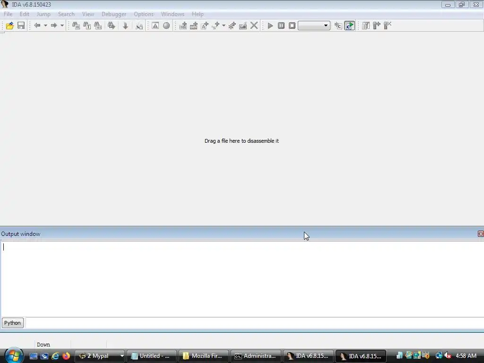
Task: Click the rename/edit pencil icon
Action: [x=243, y=26]
